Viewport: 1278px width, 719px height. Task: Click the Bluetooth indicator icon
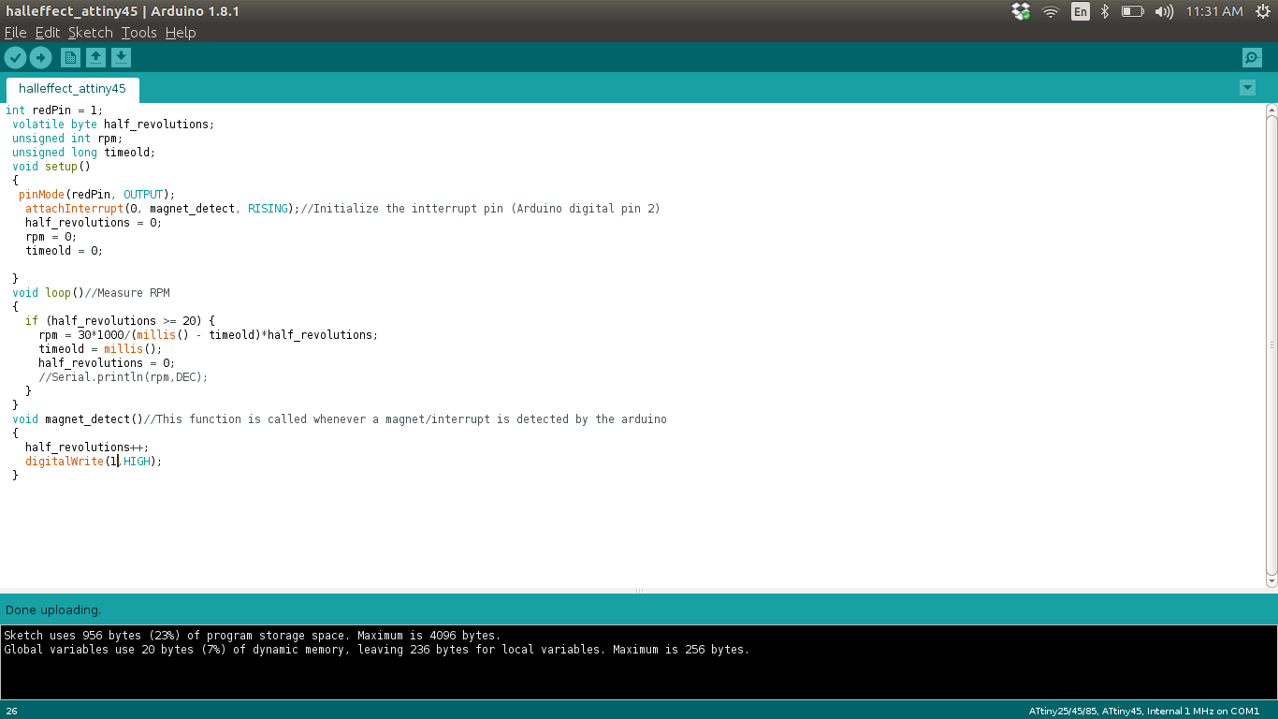point(1104,11)
